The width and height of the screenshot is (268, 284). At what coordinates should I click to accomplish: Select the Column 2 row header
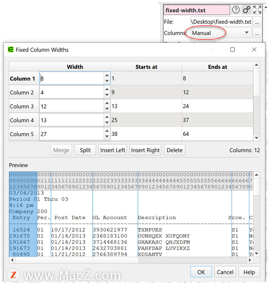[24, 92]
